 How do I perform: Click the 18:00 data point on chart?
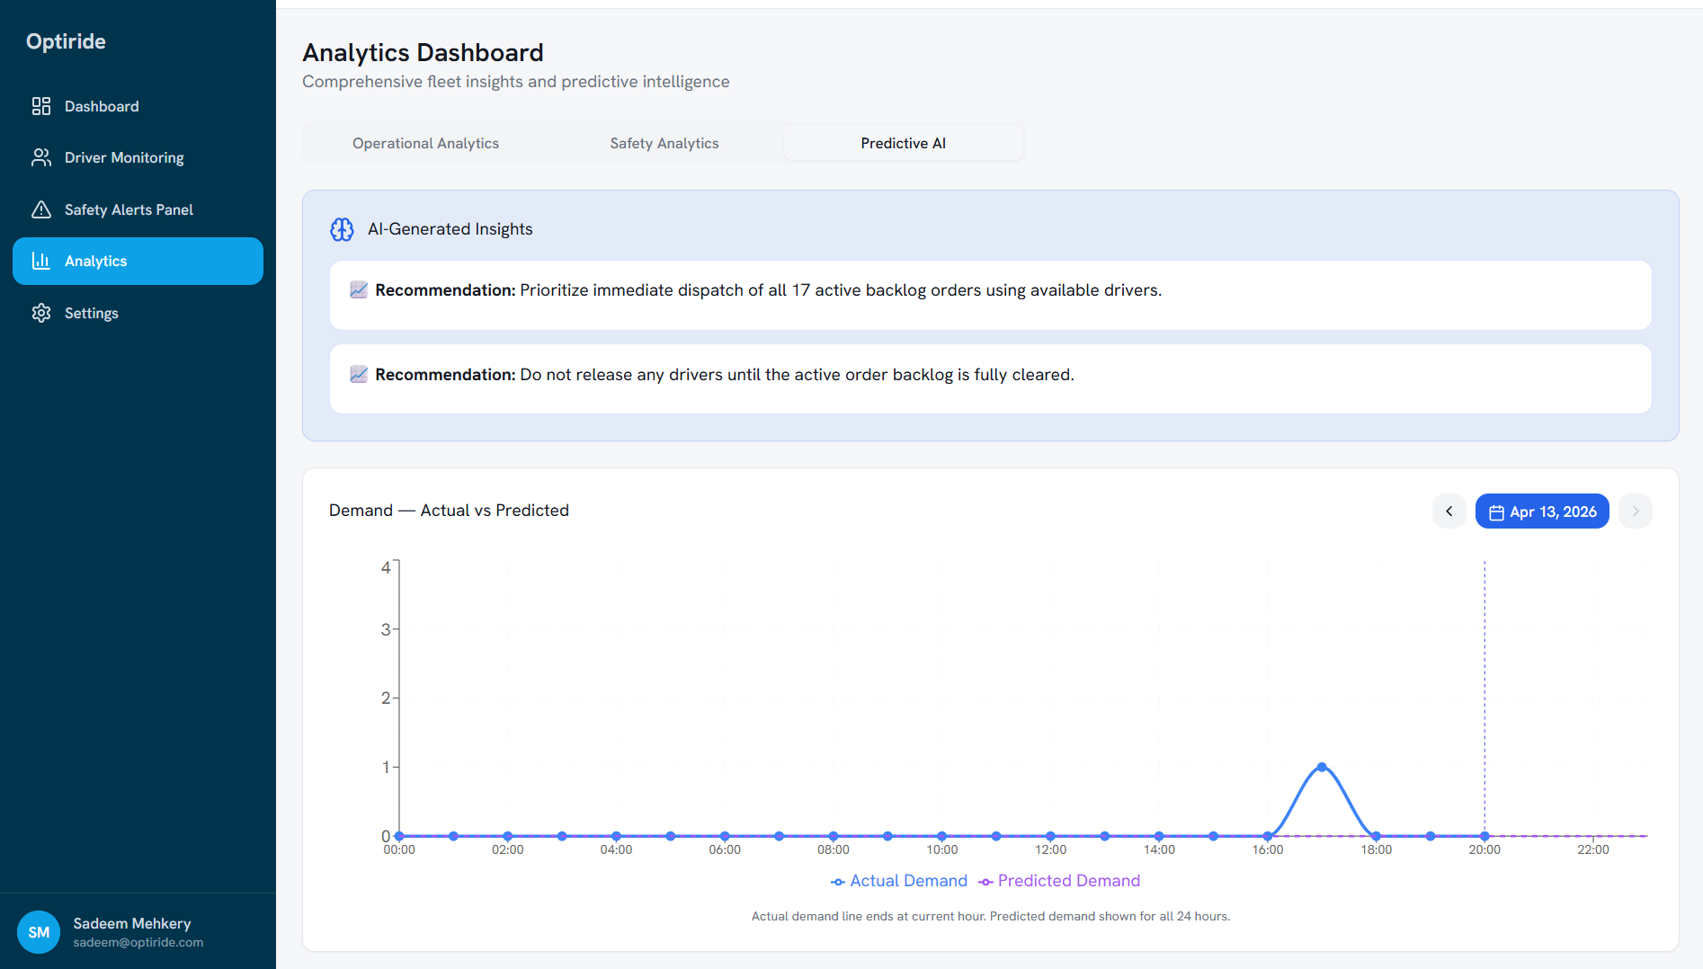[x=1377, y=836]
